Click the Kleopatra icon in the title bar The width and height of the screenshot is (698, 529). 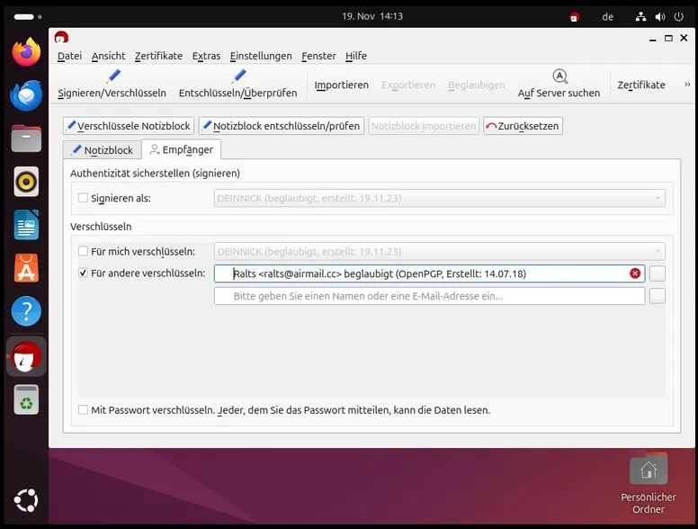point(61,38)
